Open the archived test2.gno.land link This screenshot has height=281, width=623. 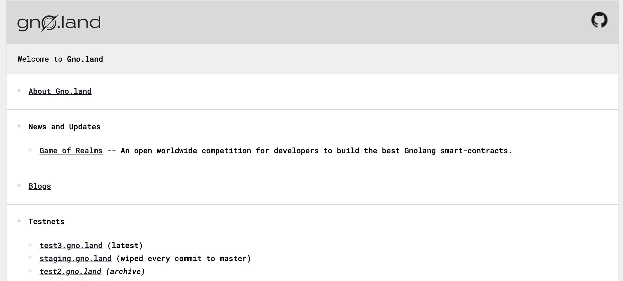coord(70,272)
